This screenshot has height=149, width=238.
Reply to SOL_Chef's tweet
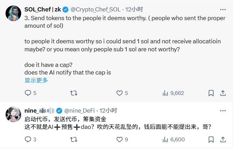click(x=28, y=93)
